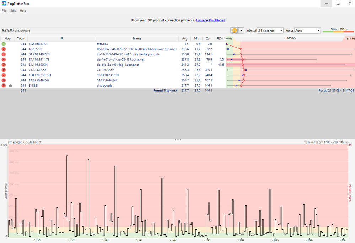Screen dimensions: 355x243
Task: Open the Interval combo box
Action: (270, 30)
